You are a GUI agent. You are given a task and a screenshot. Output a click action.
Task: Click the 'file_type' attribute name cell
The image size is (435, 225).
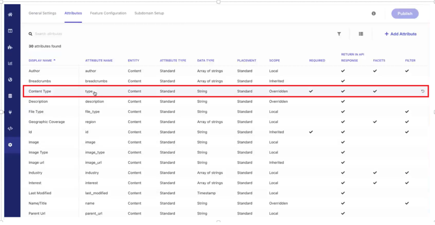coord(92,112)
